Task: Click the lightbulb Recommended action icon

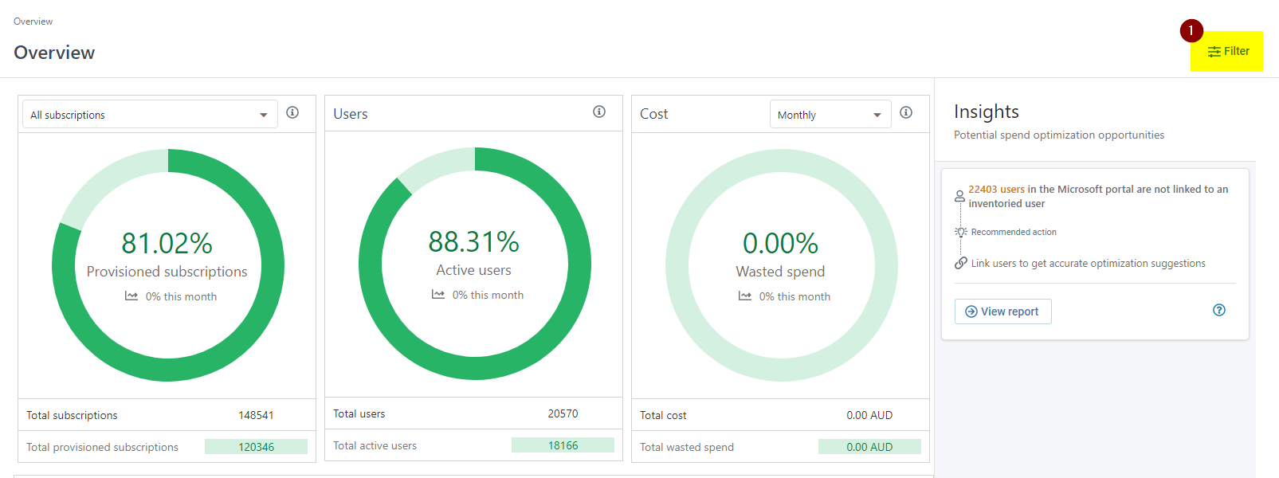Action: [961, 232]
